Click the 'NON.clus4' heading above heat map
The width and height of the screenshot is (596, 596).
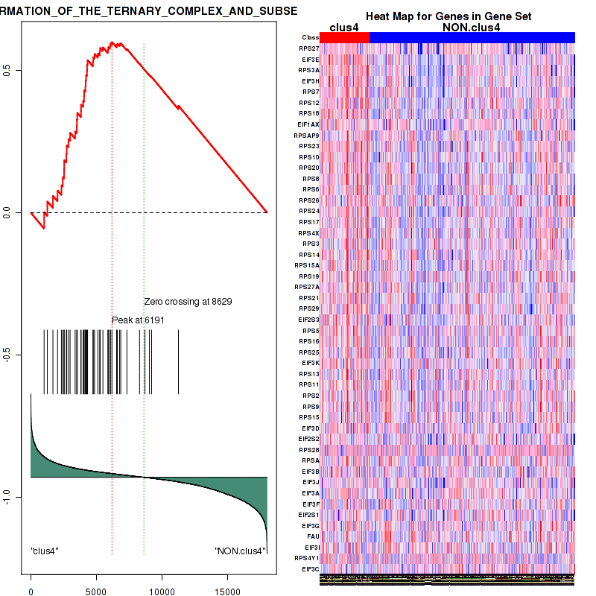[x=471, y=28]
